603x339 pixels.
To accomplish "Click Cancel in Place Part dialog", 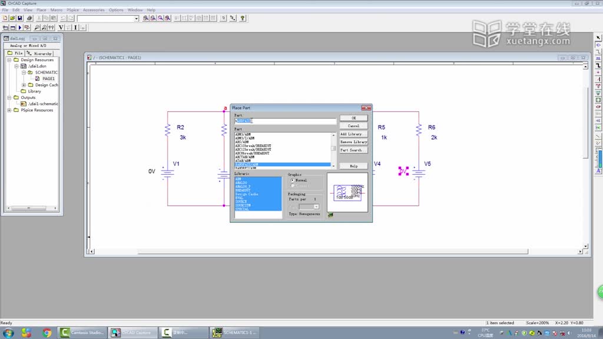I will (x=353, y=126).
